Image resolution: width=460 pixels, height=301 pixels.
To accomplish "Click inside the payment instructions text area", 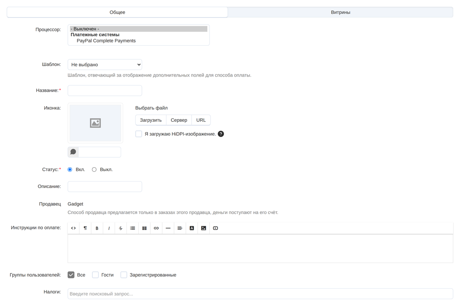I will click(x=260, y=249).
